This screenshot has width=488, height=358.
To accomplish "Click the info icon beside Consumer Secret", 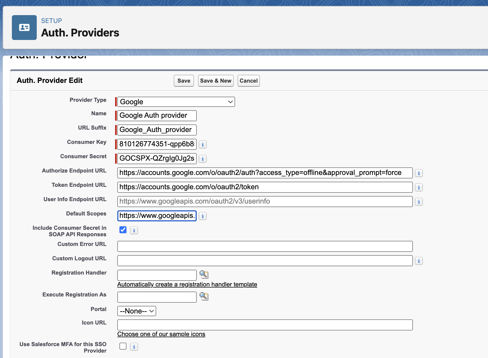I will (203, 159).
